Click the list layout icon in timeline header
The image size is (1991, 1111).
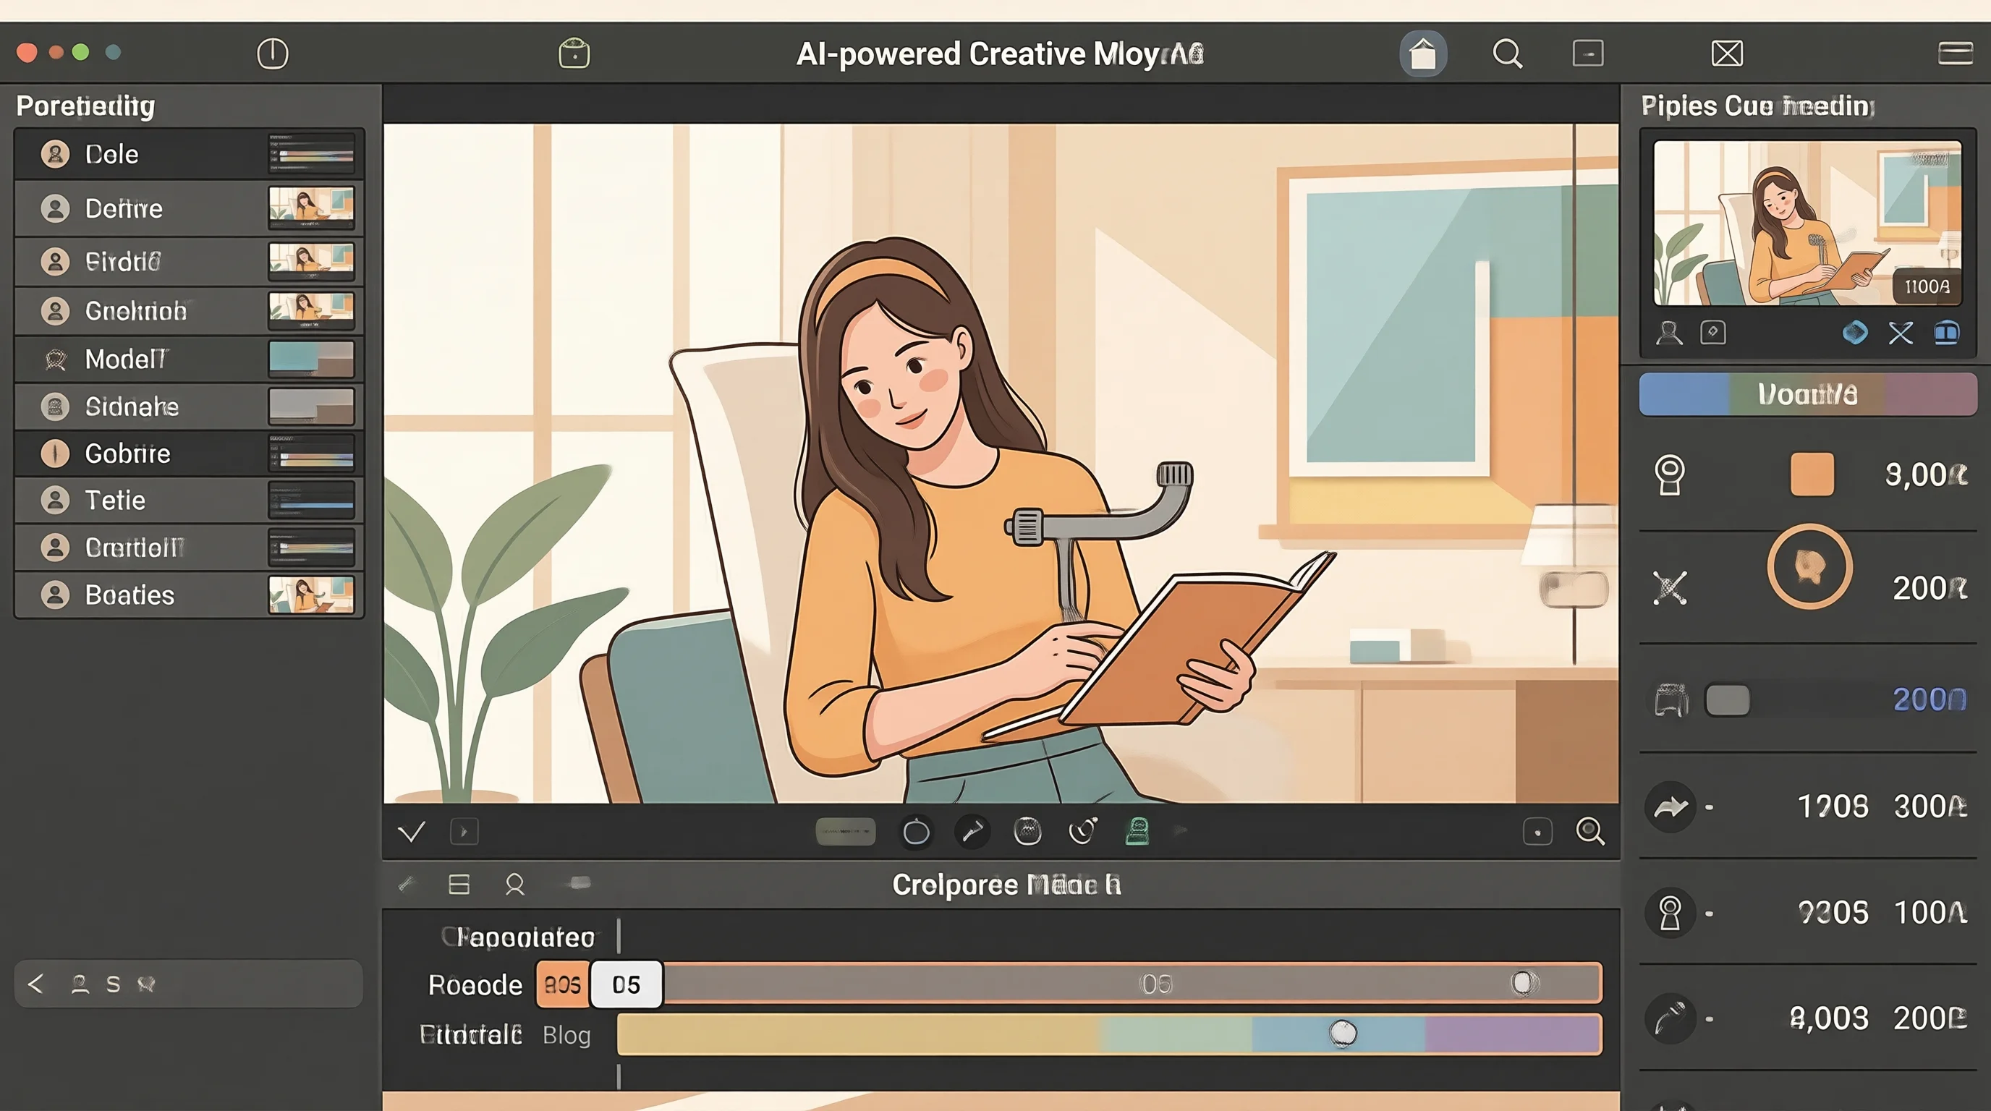click(459, 884)
